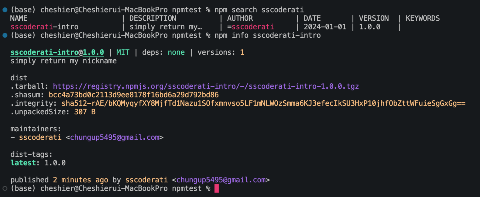
Task: Click the shasum hash value
Action: (134, 95)
